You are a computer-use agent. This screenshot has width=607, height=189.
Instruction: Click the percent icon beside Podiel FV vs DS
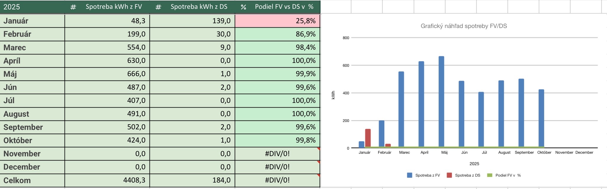243,7
